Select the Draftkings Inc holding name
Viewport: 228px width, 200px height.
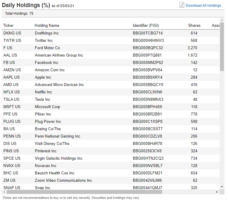(x=47, y=33)
